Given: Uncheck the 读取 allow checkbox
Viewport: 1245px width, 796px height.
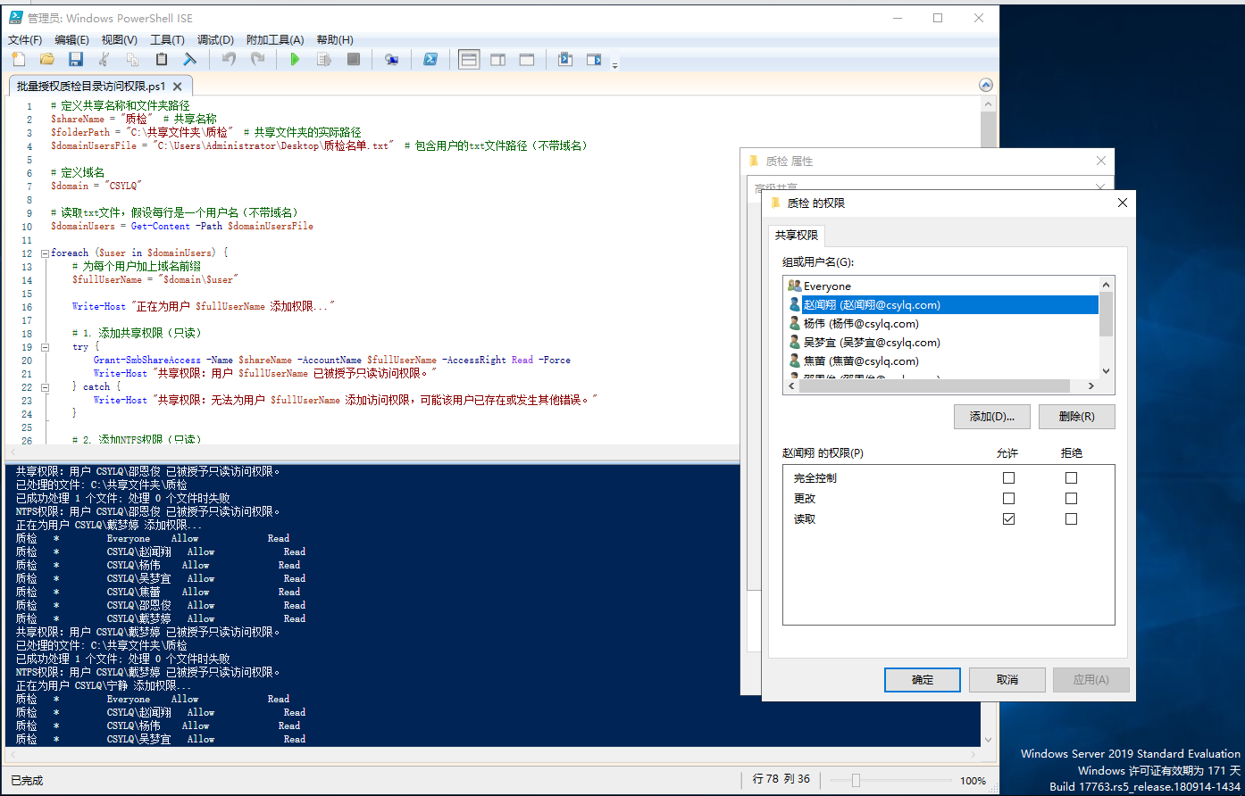Looking at the screenshot, I should [x=1008, y=518].
